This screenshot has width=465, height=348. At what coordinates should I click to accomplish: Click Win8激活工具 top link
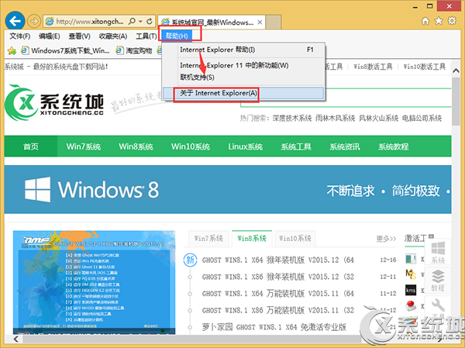373,67
